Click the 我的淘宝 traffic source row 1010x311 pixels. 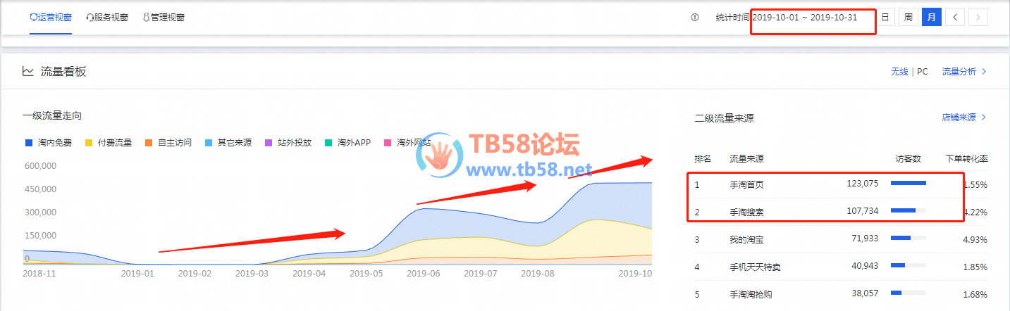pos(840,239)
